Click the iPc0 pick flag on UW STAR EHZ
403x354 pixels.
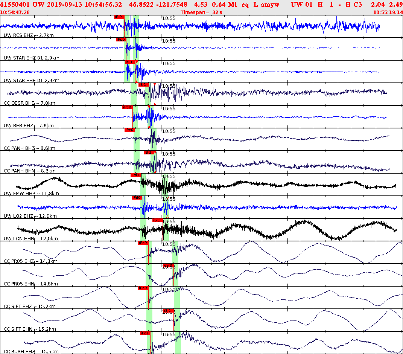(x=121, y=39)
